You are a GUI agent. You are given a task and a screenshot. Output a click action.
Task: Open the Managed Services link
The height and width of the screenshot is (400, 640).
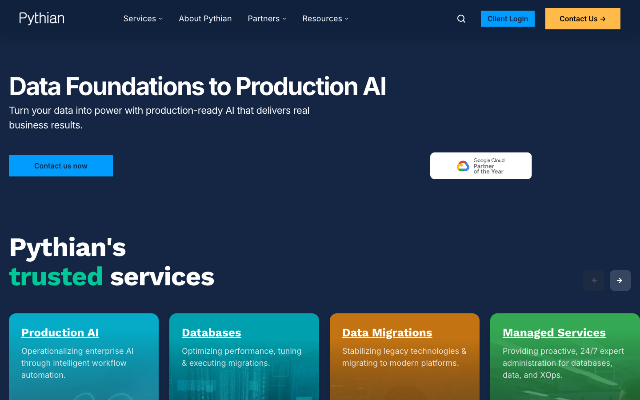click(x=554, y=332)
